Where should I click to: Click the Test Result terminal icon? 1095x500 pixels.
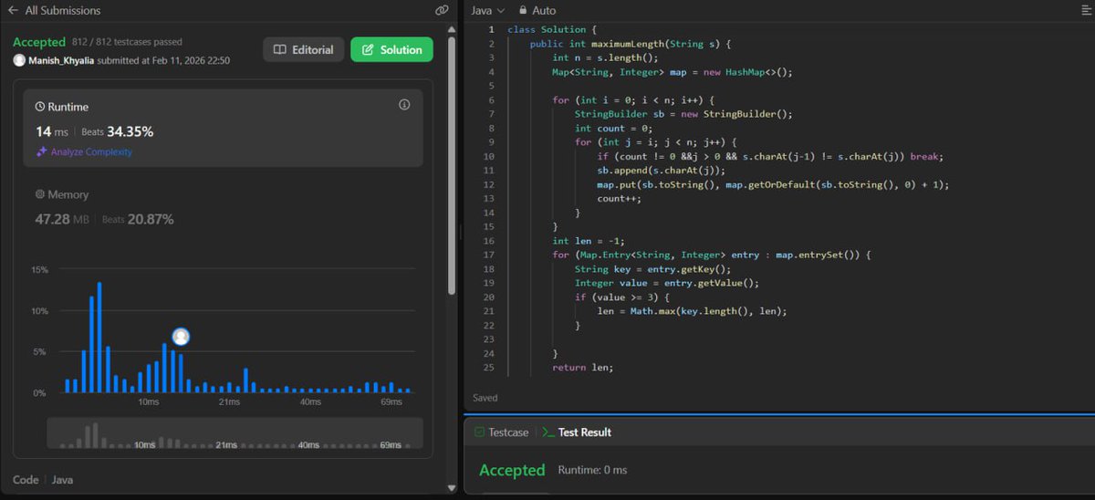(547, 432)
